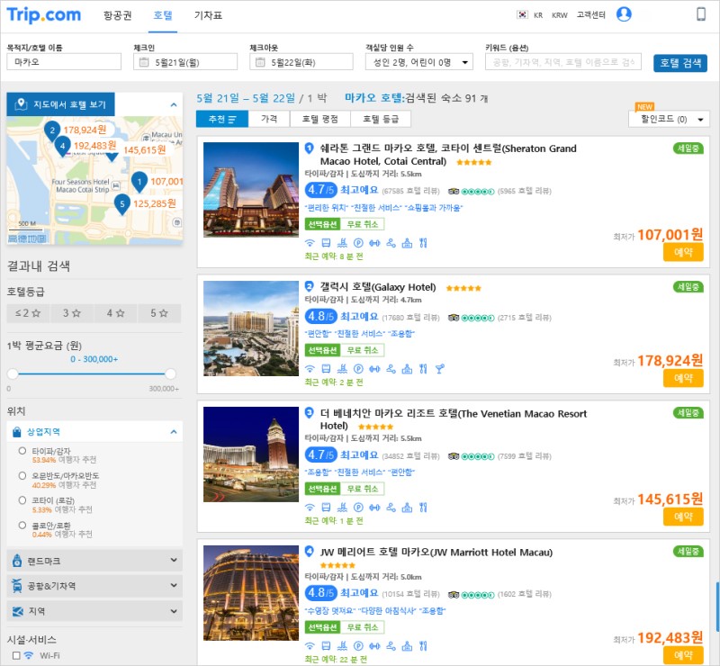Open the 갤럭시 호텔(Galaxy Hotel) title link

coord(378,287)
